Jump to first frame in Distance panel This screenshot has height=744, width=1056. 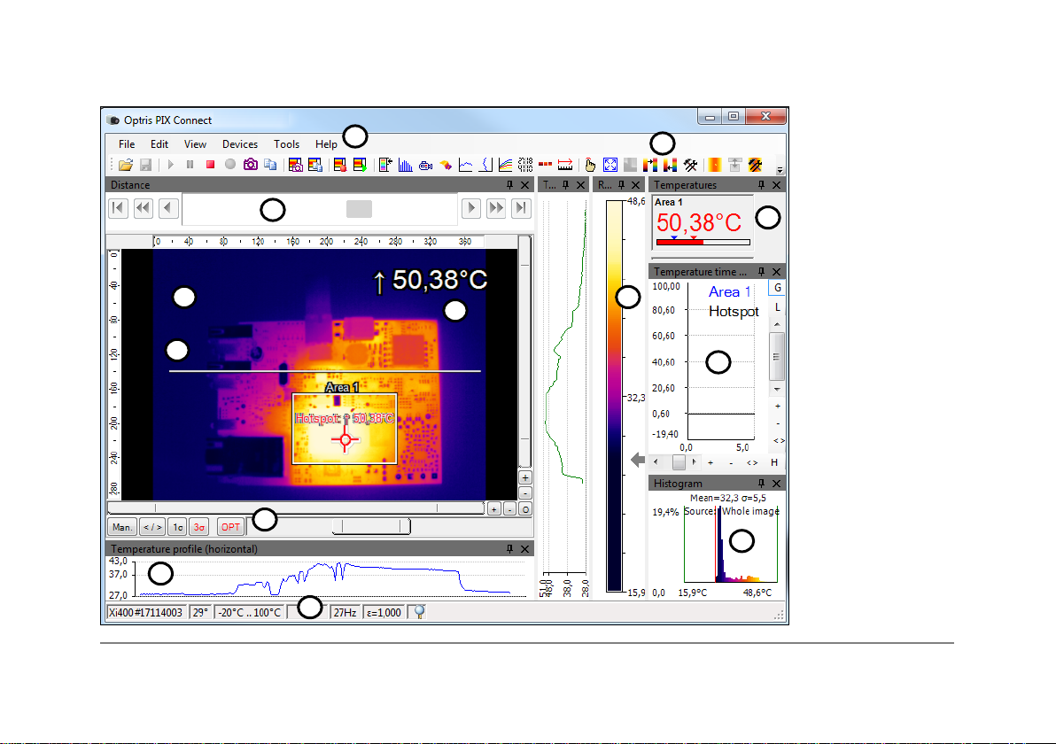(x=118, y=208)
